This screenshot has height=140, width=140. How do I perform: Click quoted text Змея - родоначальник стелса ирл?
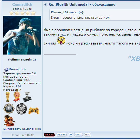[x=80, y=17]
